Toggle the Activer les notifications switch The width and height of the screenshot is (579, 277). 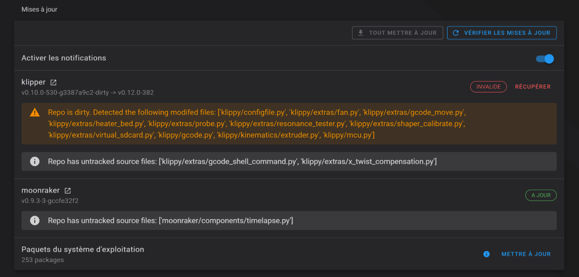coord(545,58)
